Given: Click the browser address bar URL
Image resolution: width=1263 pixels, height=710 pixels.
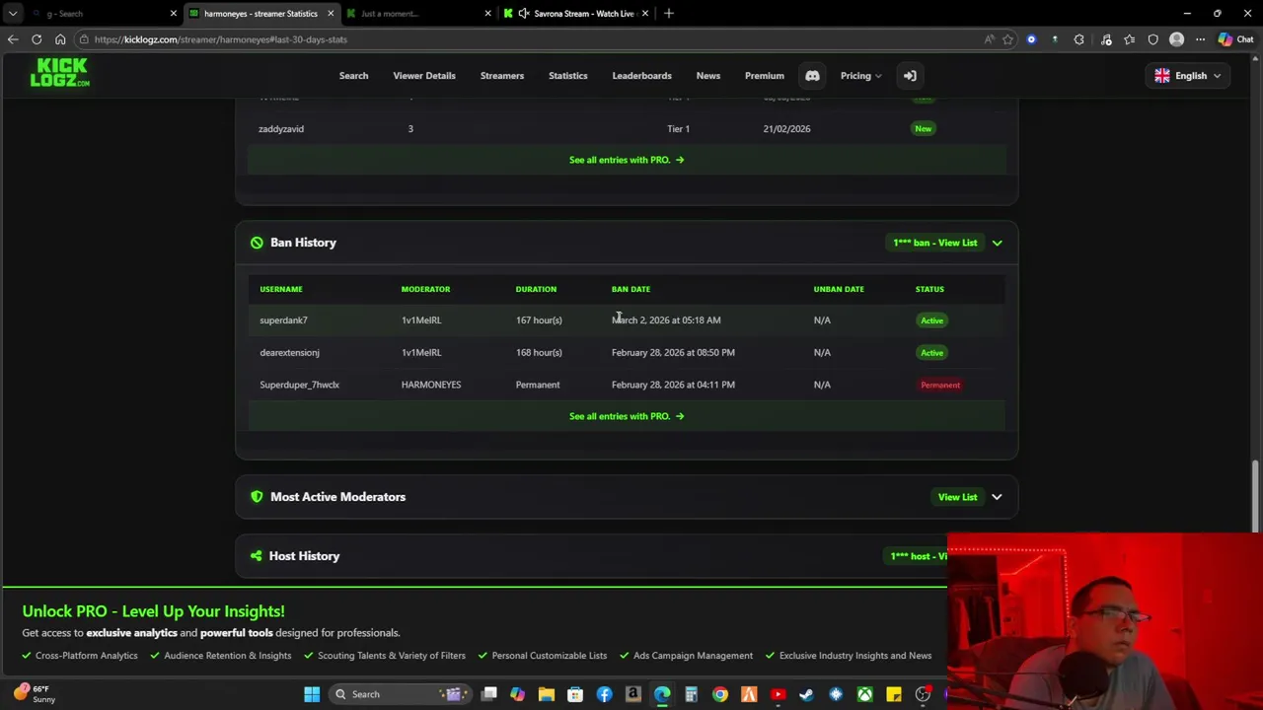Looking at the screenshot, I should pyautogui.click(x=220, y=39).
